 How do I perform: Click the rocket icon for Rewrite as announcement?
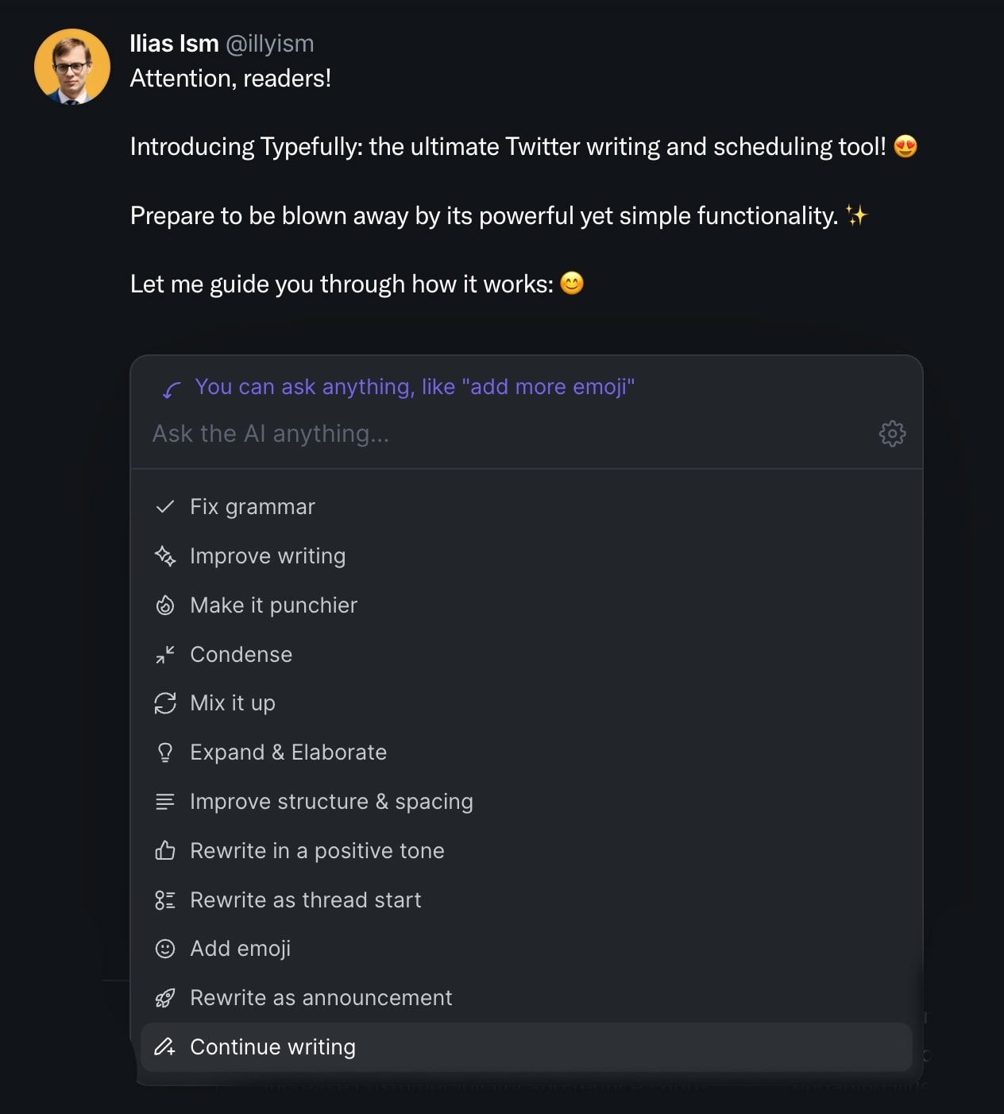tap(165, 997)
